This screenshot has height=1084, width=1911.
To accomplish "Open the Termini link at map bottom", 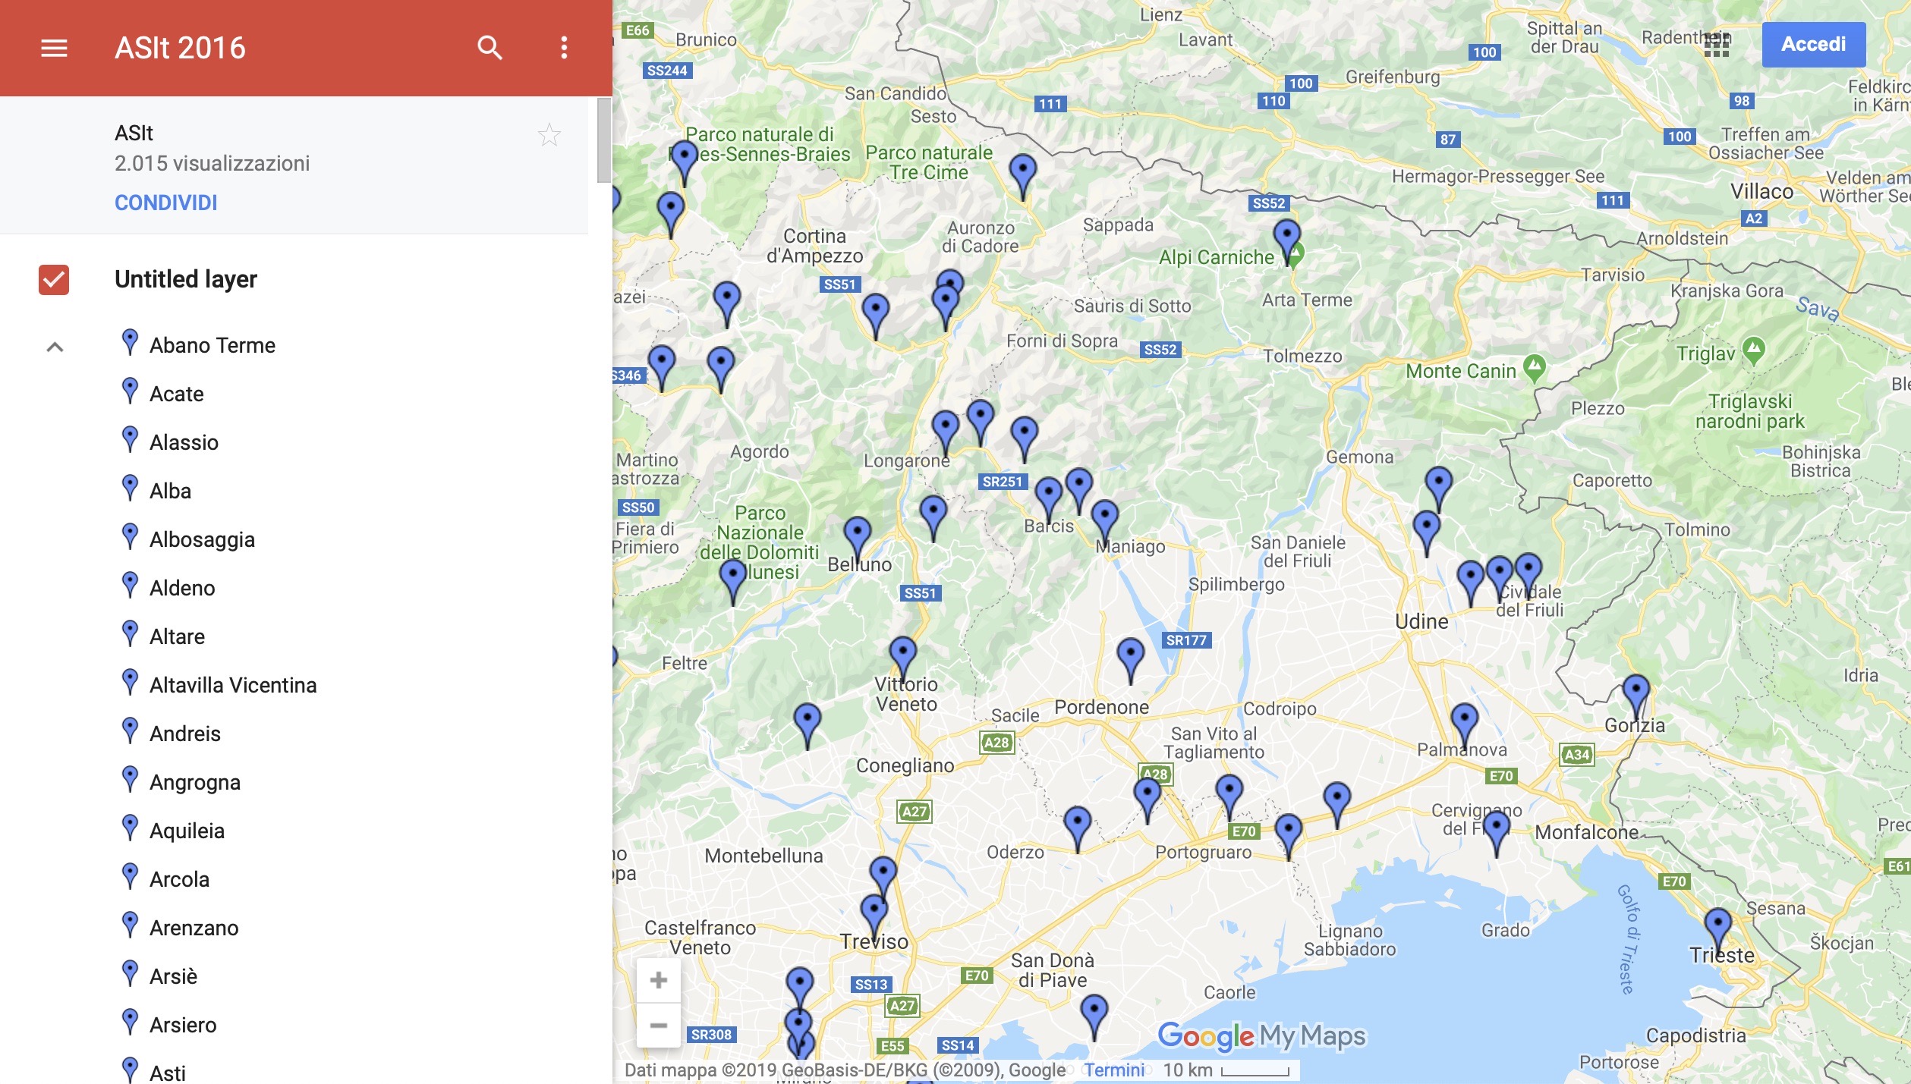I will [x=1113, y=1070].
